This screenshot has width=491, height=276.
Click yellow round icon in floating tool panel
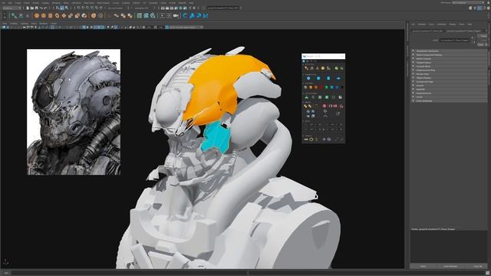pos(323,68)
